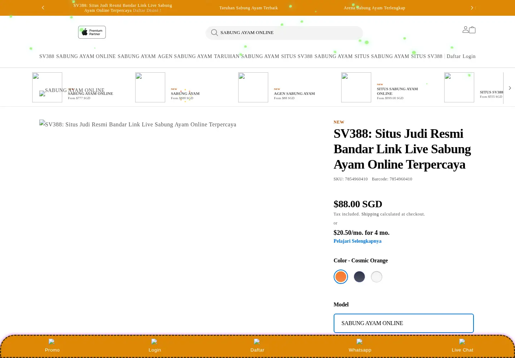Show next announcement banner slide
Image resolution: width=515 pixels, height=358 pixels.
tap(472, 8)
